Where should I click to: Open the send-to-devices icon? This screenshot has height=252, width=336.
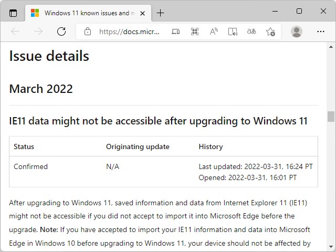pyautogui.click(x=176, y=31)
